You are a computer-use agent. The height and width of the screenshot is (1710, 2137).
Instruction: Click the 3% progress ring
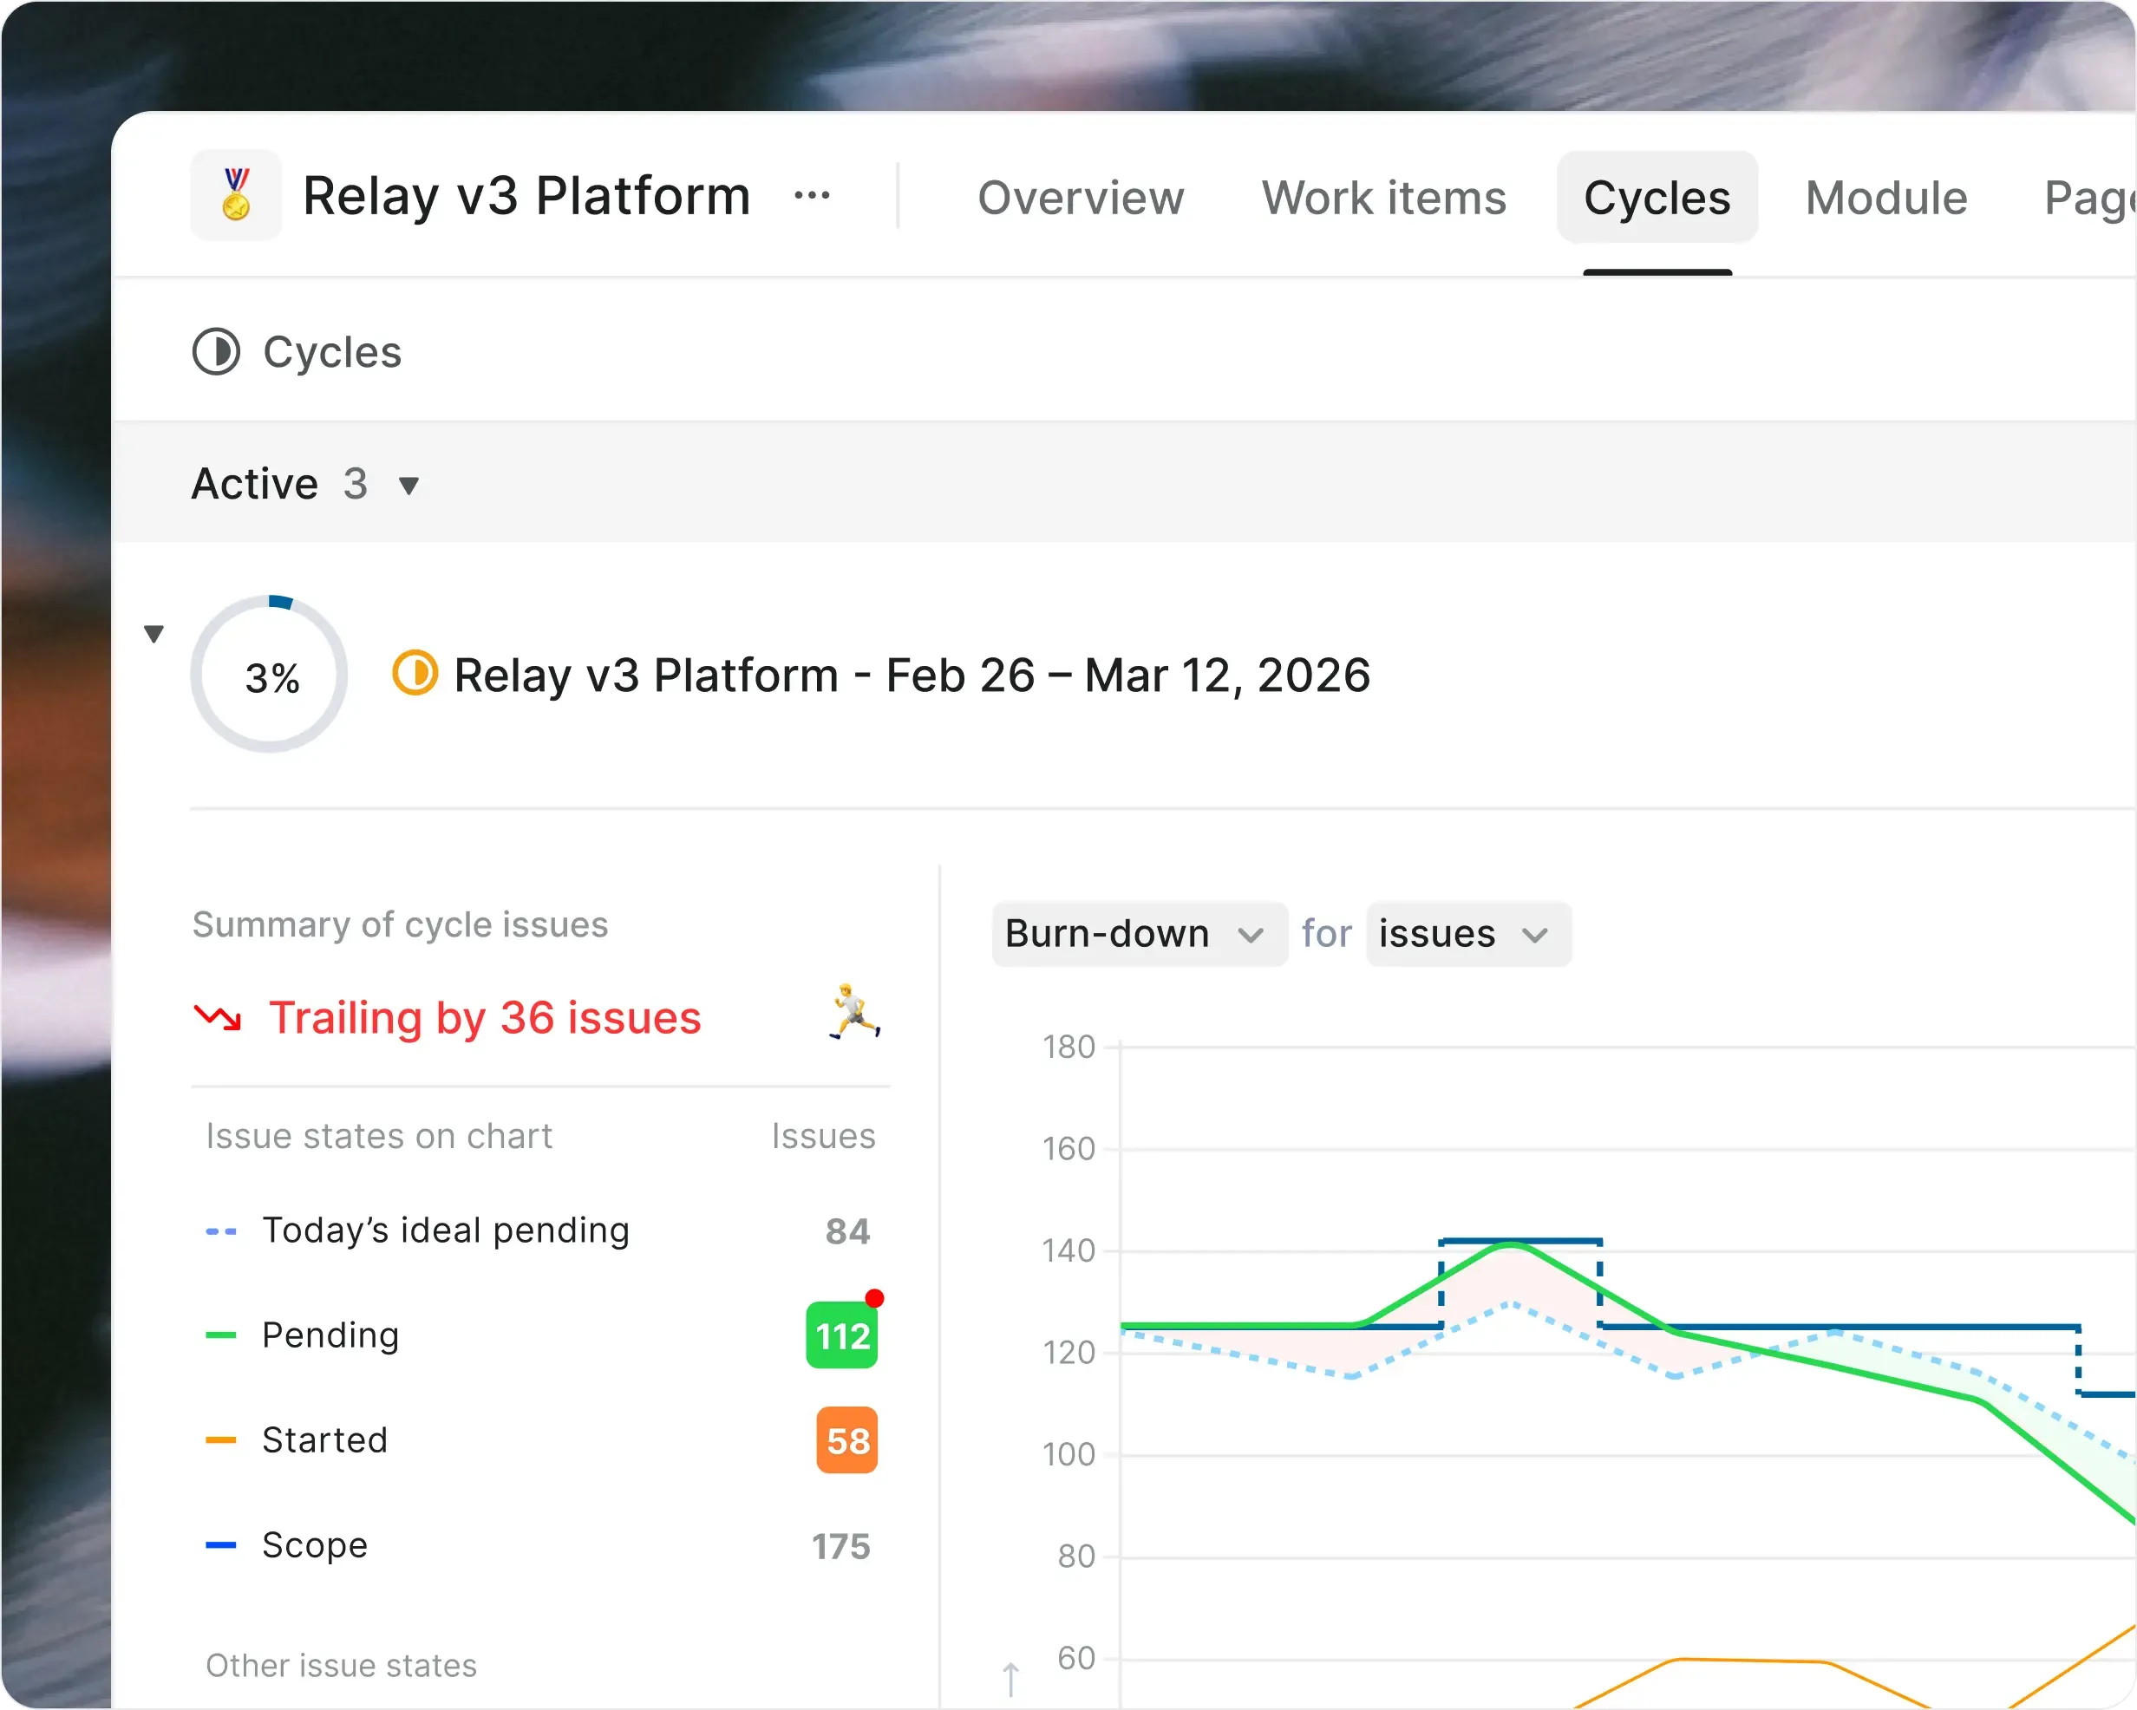pos(270,674)
